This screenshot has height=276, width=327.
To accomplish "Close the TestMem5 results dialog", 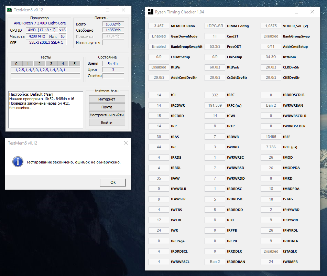I will click(126, 143).
